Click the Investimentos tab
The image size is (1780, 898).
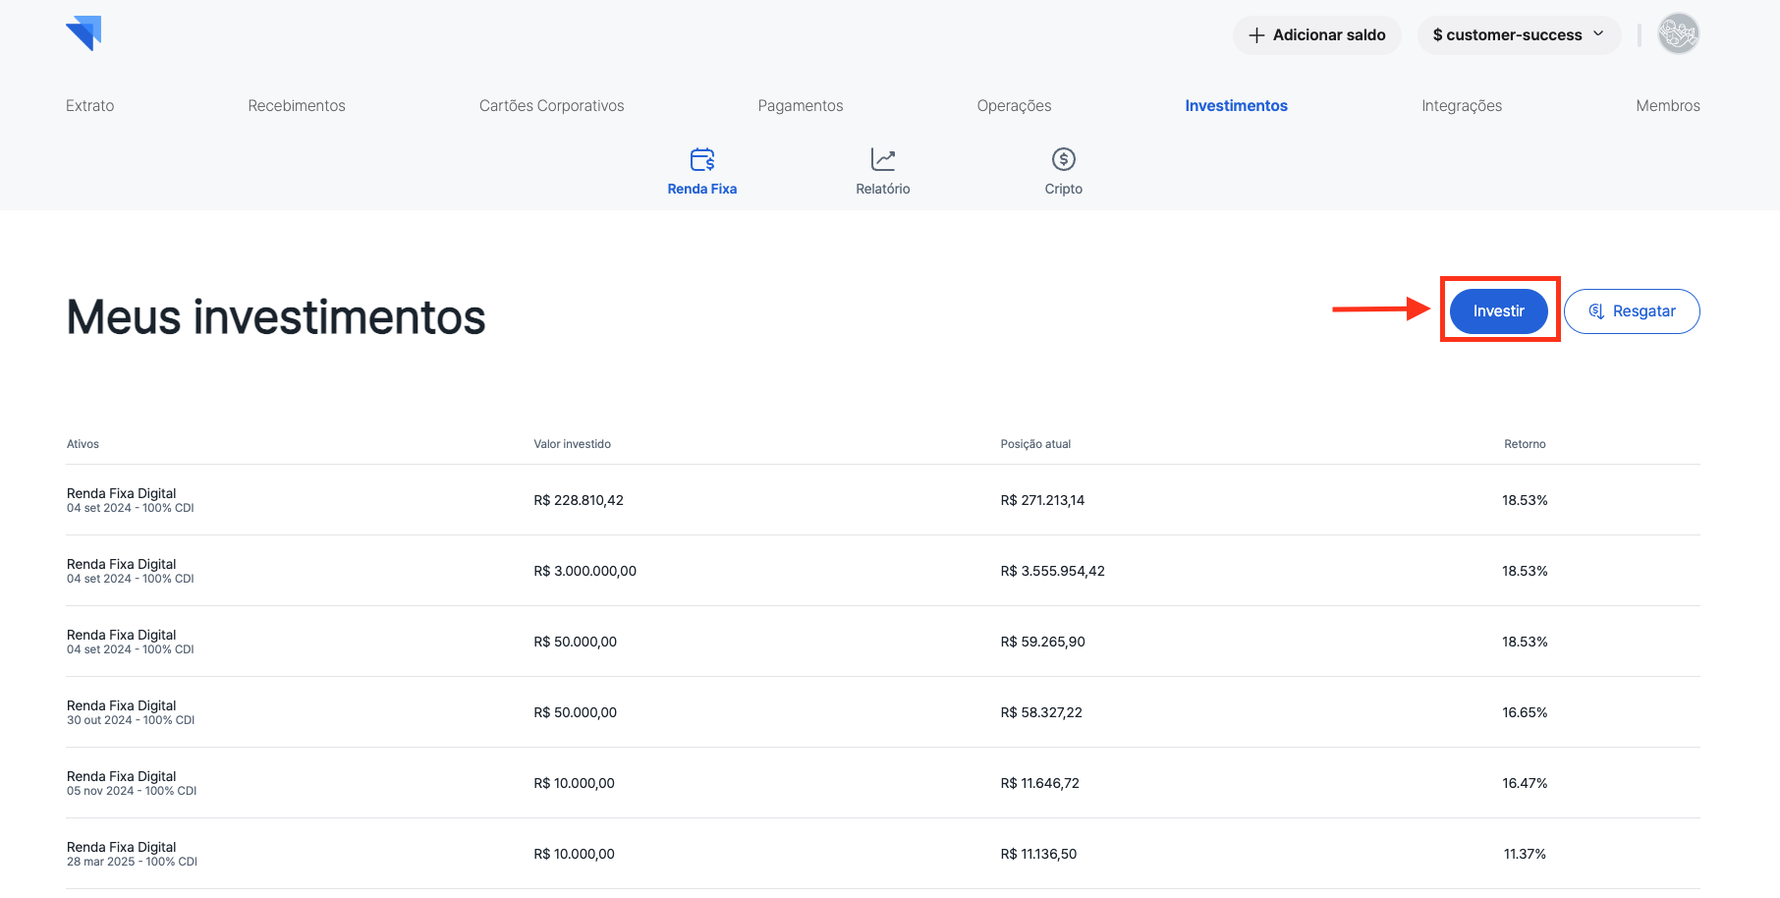point(1236,106)
